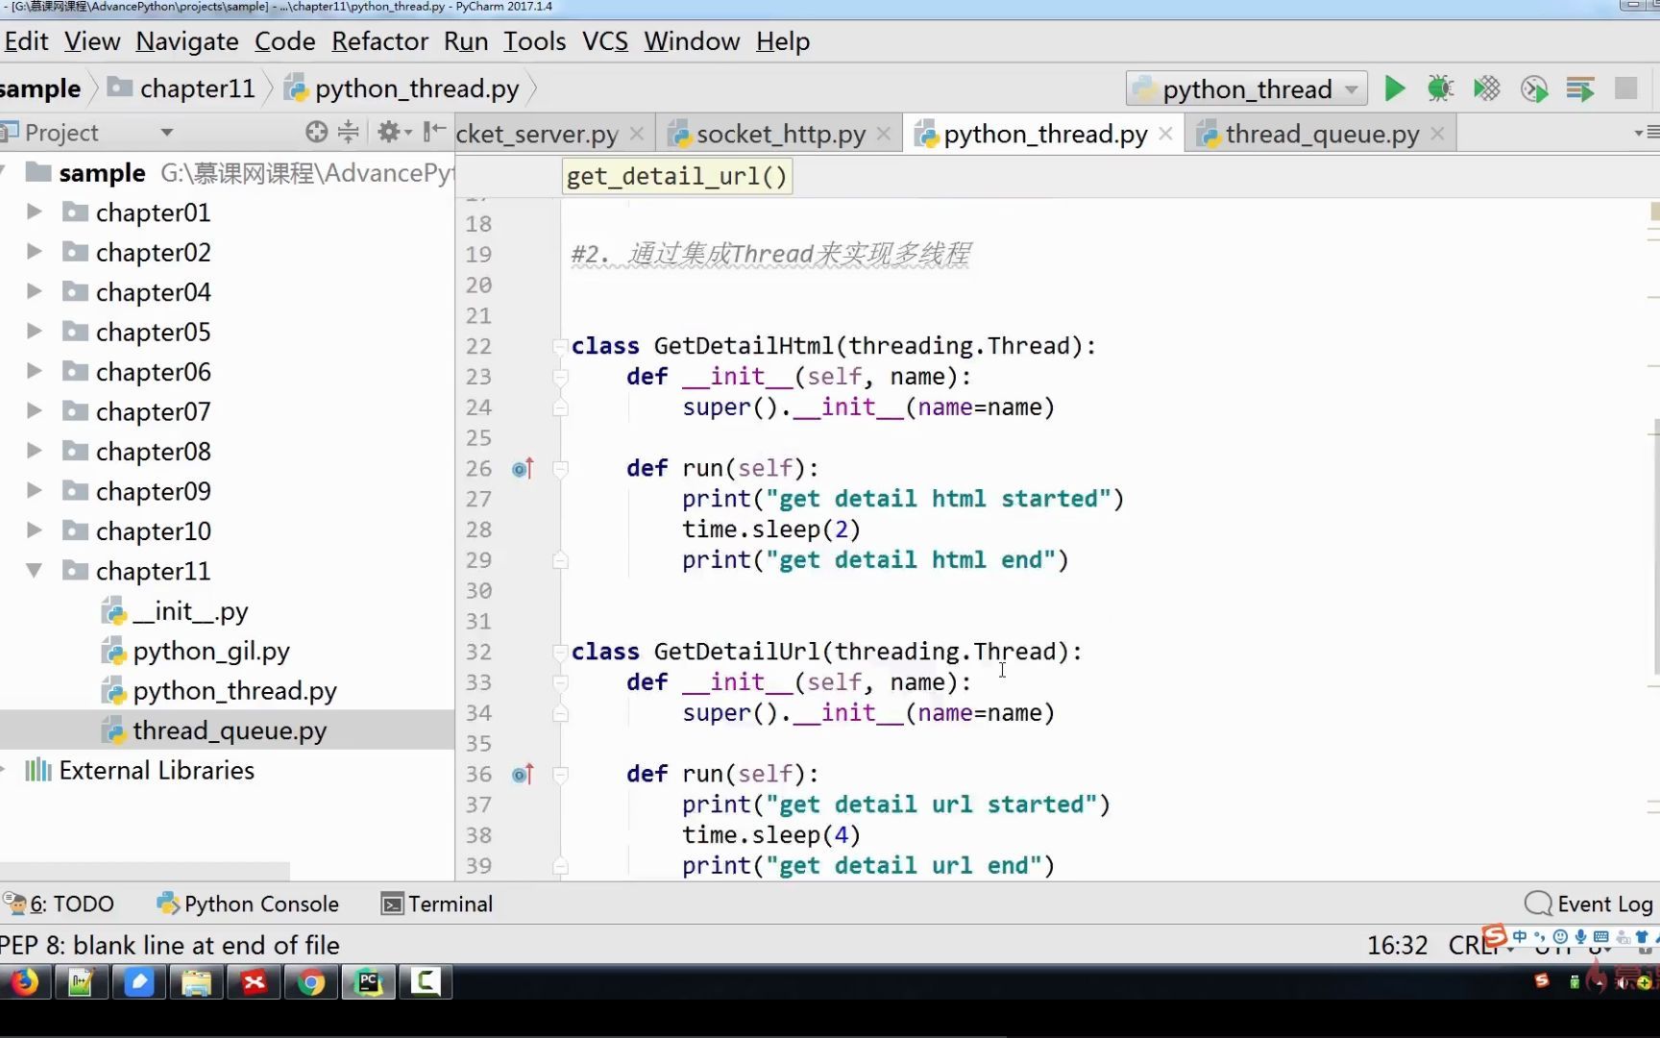Screen dimensions: 1660x1038
Task: Click override marker on line 36
Action: [x=523, y=775]
